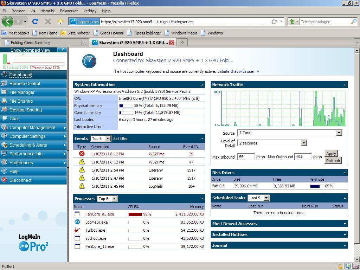This screenshot has width=360, height=270.
Task: Click the Show Compact View arrow icon
Action: [x=62, y=50]
